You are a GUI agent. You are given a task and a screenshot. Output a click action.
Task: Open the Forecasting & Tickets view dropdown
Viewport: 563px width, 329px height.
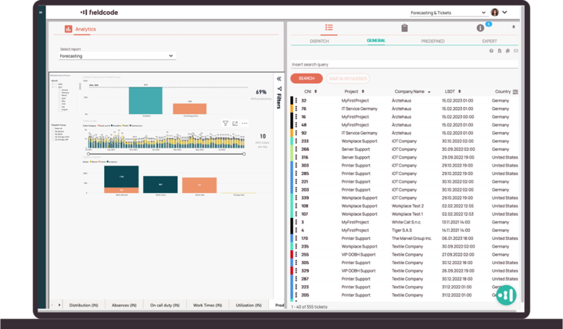pyautogui.click(x=448, y=13)
